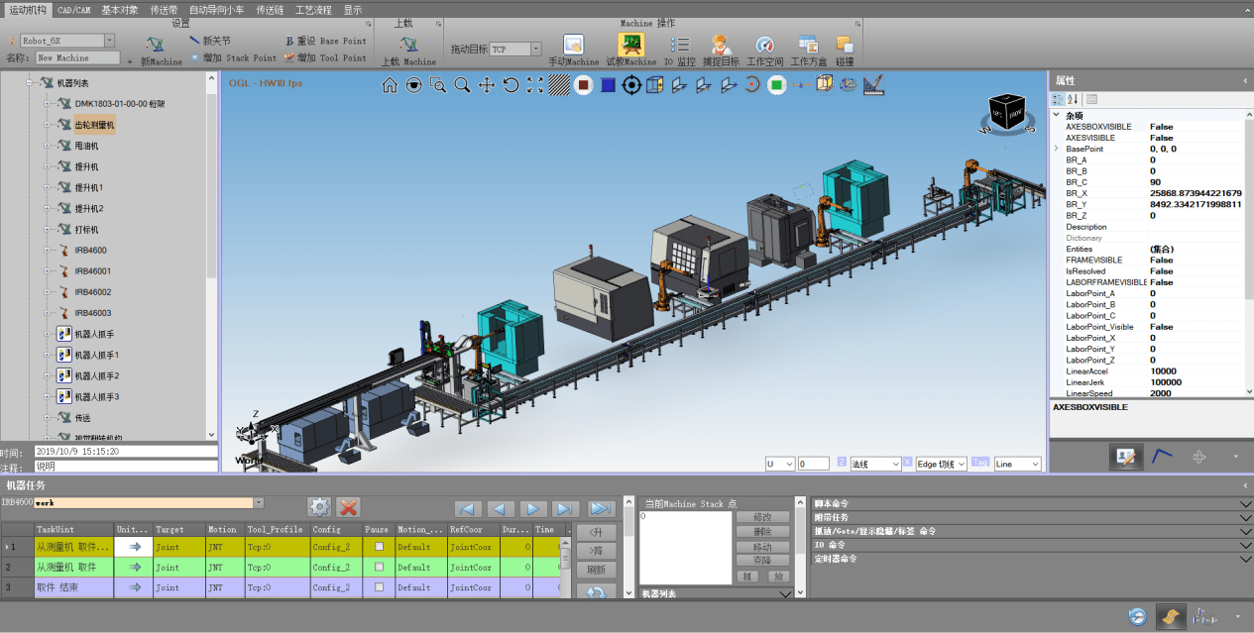Screen dimensions: 1254x633
Task: Click the 3D view orientation cube
Action: coord(1008,112)
